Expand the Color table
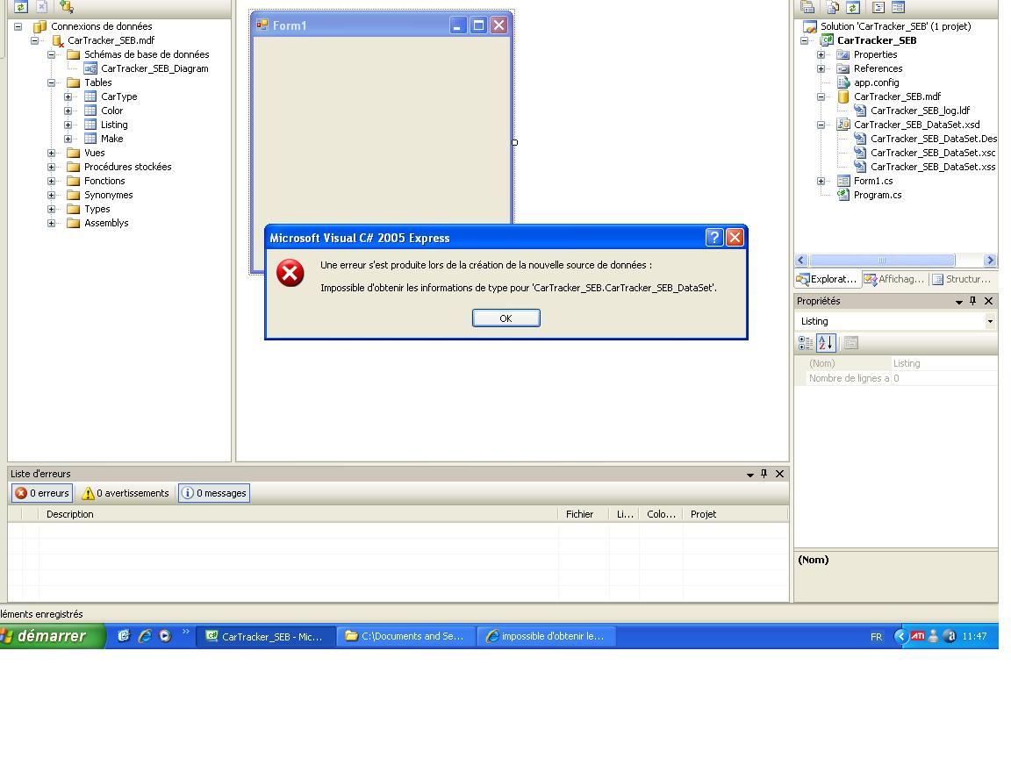 coord(68,111)
